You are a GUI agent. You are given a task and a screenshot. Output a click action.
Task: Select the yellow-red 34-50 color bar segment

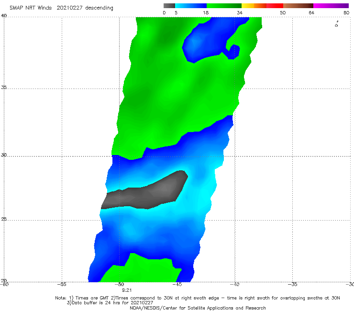point(262,6)
